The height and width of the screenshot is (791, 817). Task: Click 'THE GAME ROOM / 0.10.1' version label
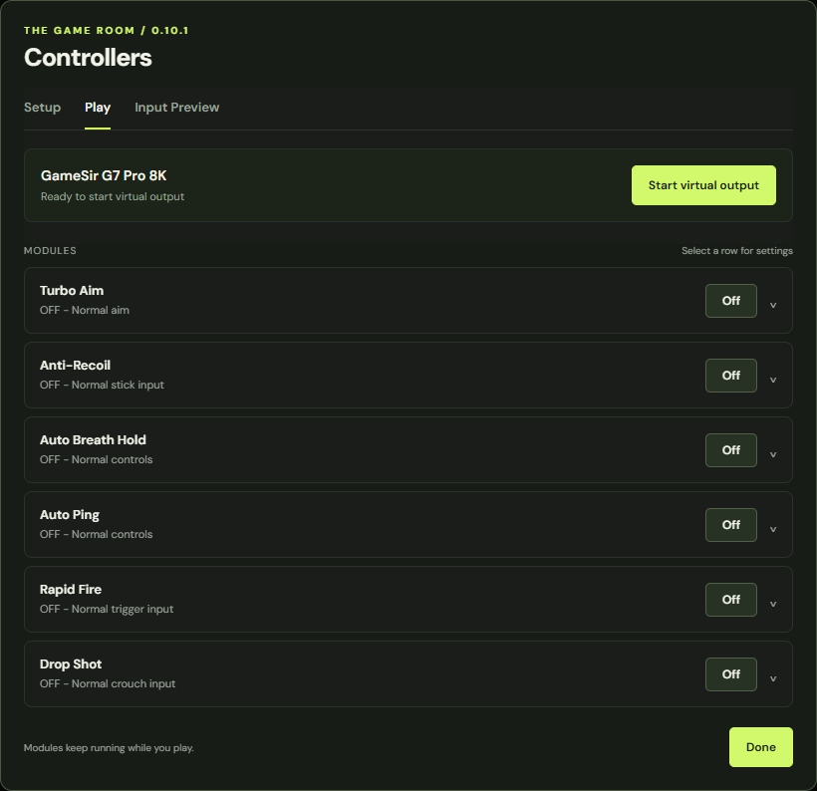[x=107, y=30]
